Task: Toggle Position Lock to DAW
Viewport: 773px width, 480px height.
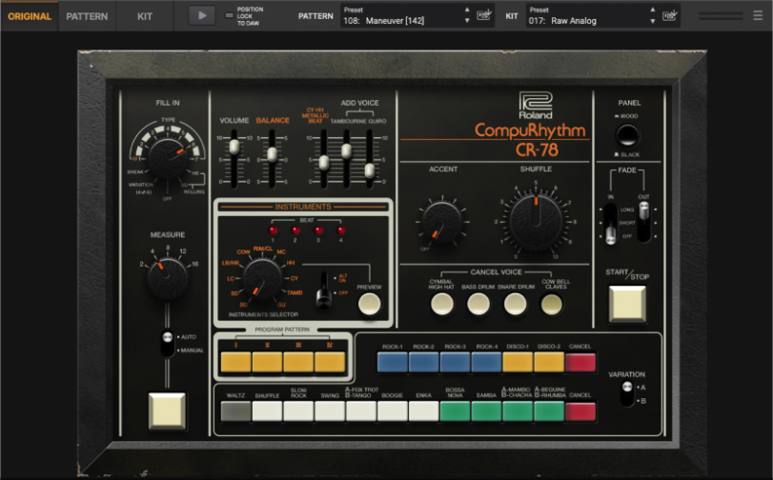Action: pos(229,15)
